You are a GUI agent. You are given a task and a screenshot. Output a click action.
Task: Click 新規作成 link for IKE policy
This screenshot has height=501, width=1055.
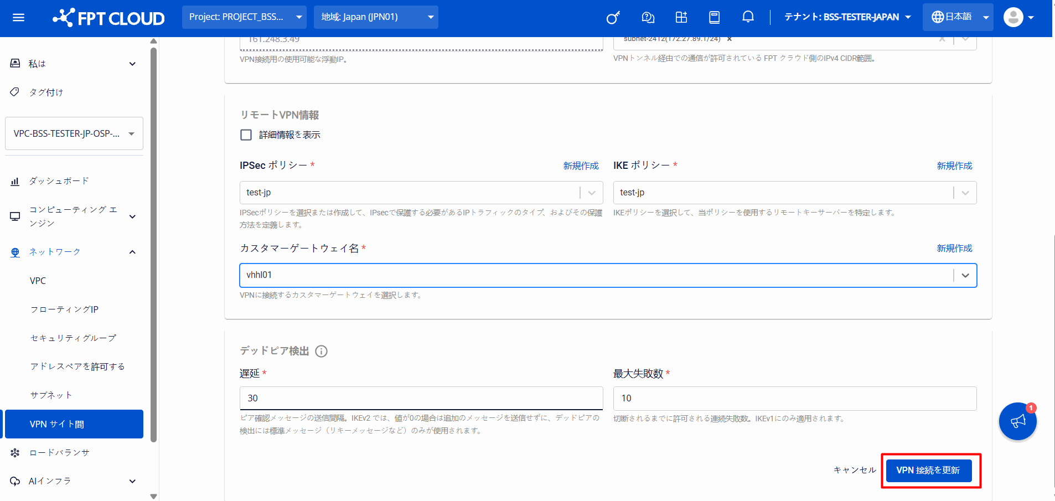954,166
